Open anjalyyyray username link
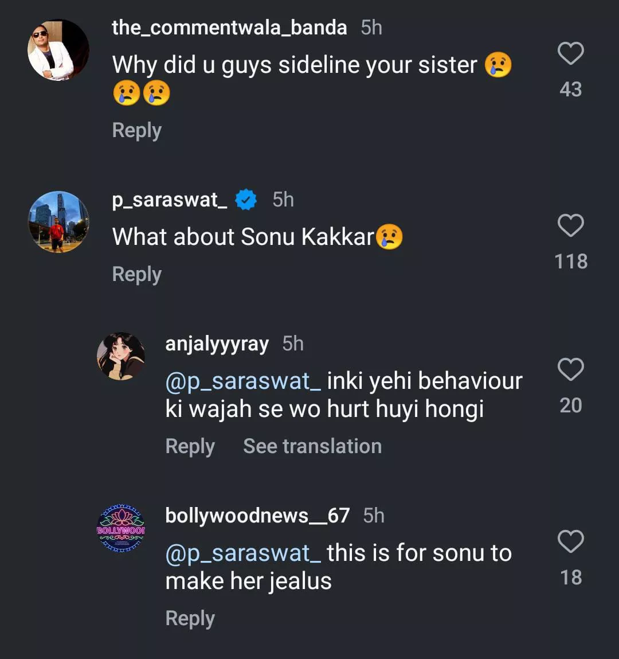 tap(217, 344)
